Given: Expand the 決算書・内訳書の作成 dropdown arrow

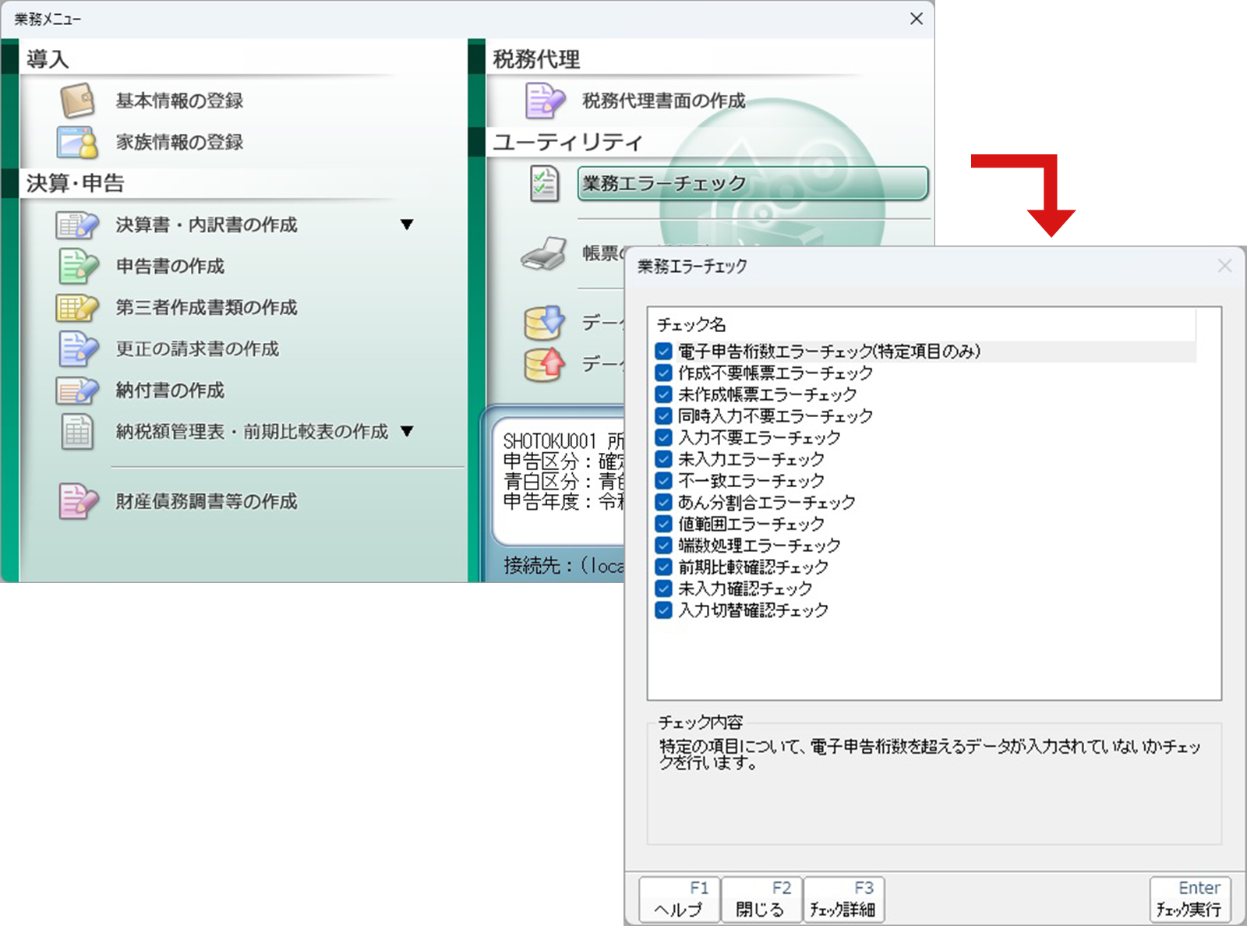Looking at the screenshot, I should coord(407,225).
